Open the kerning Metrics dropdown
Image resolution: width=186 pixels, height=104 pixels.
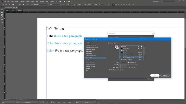(x=94, y=5)
